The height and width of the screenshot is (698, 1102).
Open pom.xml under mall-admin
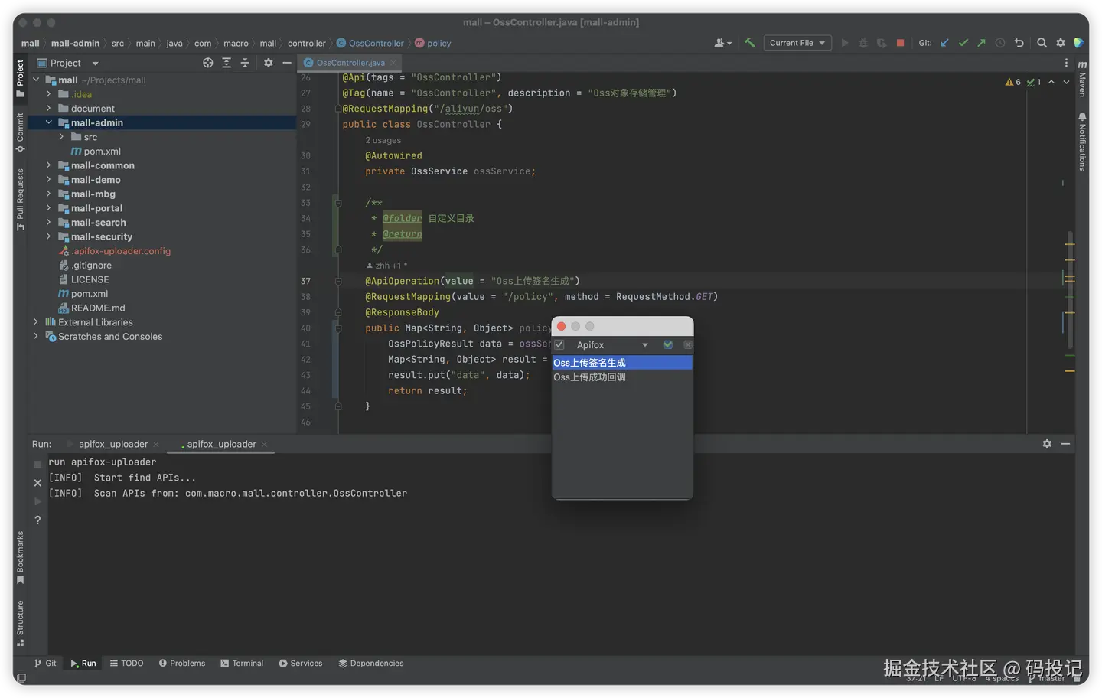[x=102, y=152]
